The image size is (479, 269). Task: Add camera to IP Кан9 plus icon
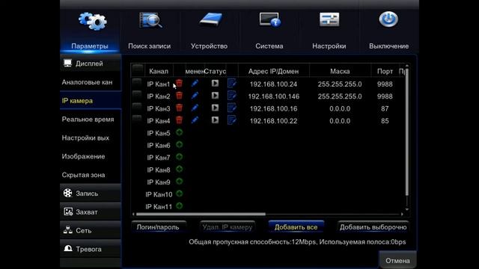point(180,181)
